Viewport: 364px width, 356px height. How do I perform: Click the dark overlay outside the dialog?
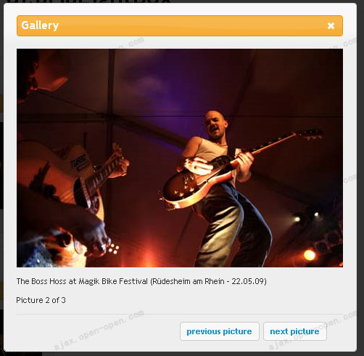pos(1,169)
